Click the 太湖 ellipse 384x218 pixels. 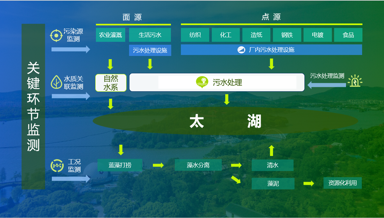pos(225,121)
